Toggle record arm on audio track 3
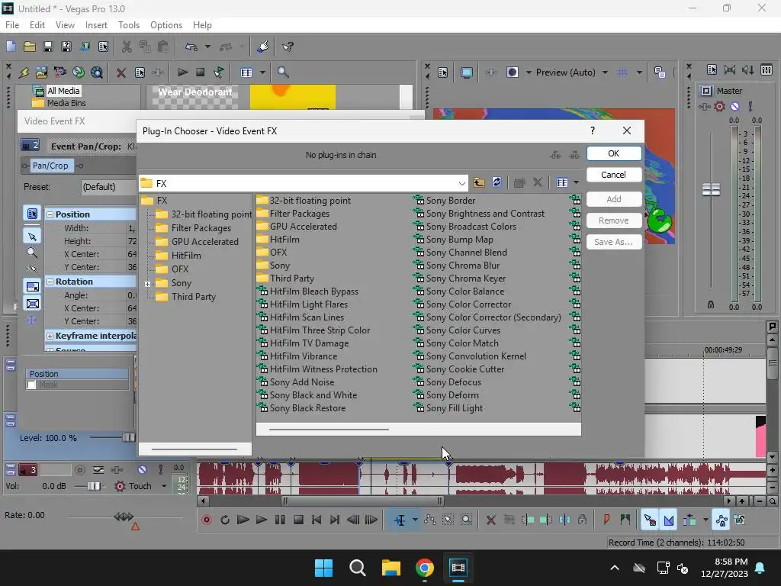 79,469
